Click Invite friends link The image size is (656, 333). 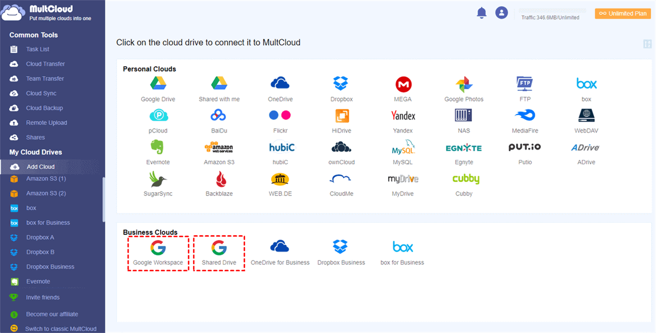(x=43, y=298)
